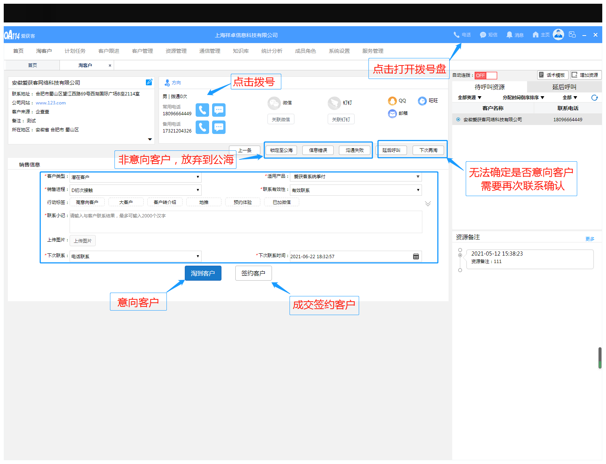Dial 常用电话 18096664449 phone icon
This screenshot has width=606, height=464.
[x=202, y=110]
